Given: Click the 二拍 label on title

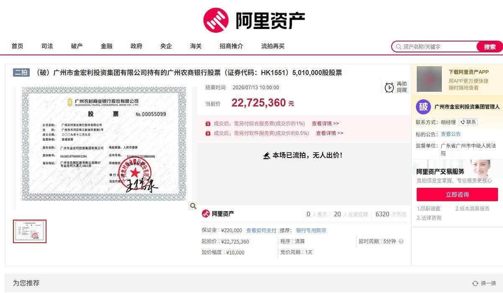Looking at the screenshot, I should (x=21, y=73).
